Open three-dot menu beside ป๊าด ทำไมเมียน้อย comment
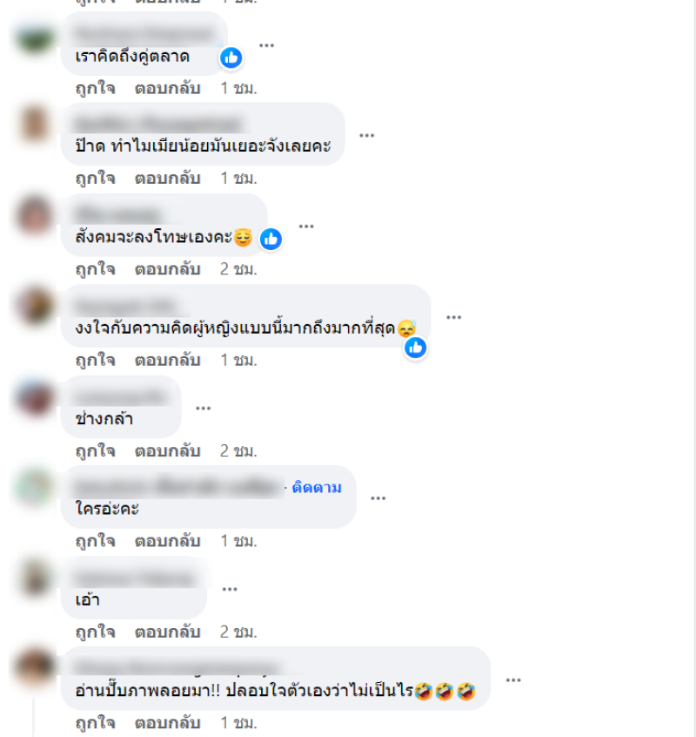The height and width of the screenshot is (737, 696). click(x=366, y=135)
